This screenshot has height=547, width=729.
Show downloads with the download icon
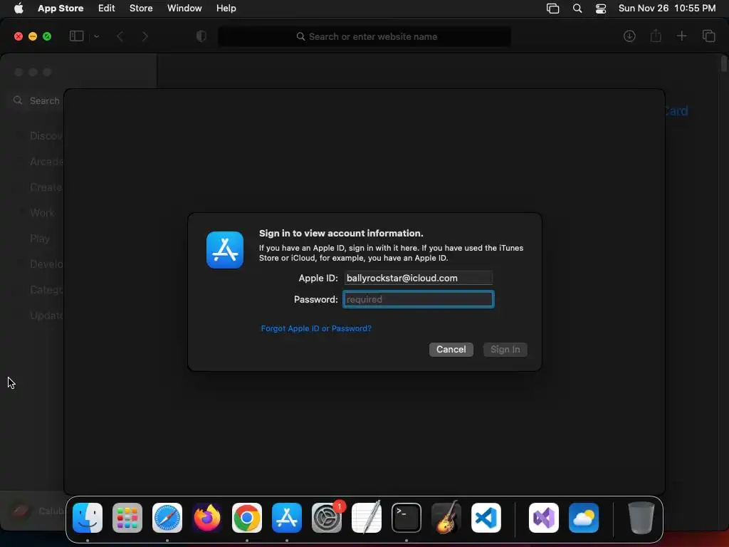(629, 36)
